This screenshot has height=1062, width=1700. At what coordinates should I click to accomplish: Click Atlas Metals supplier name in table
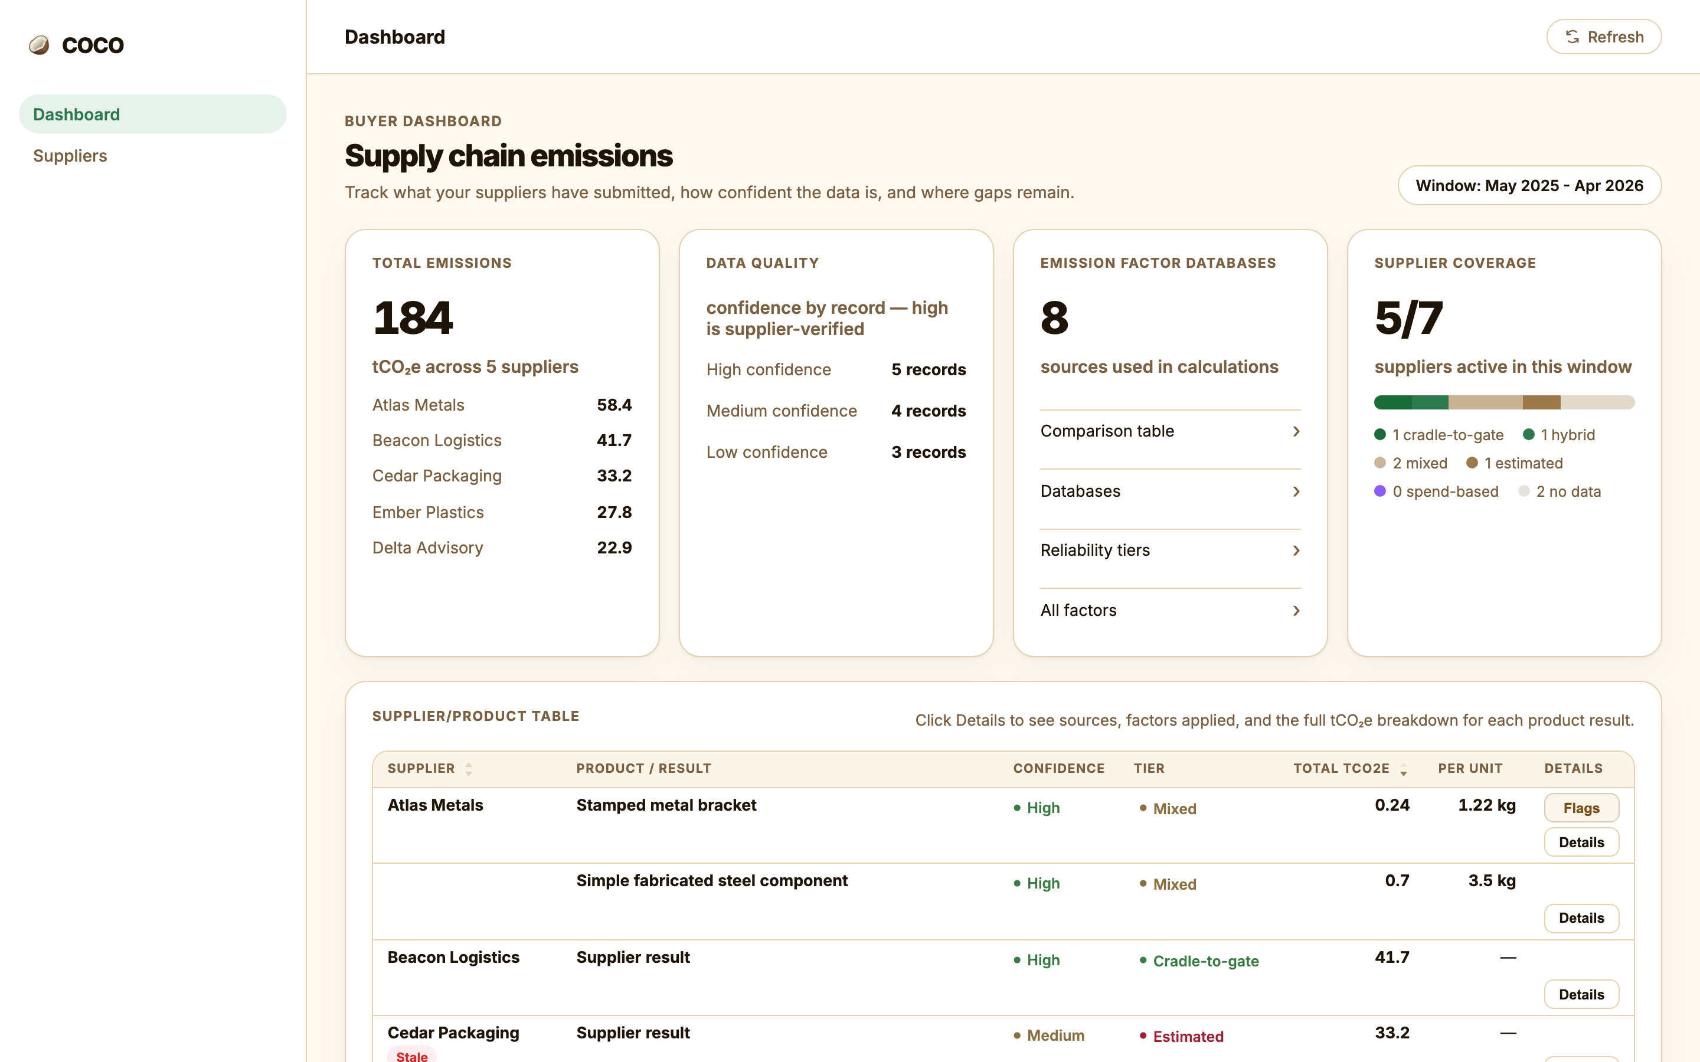coord(435,805)
